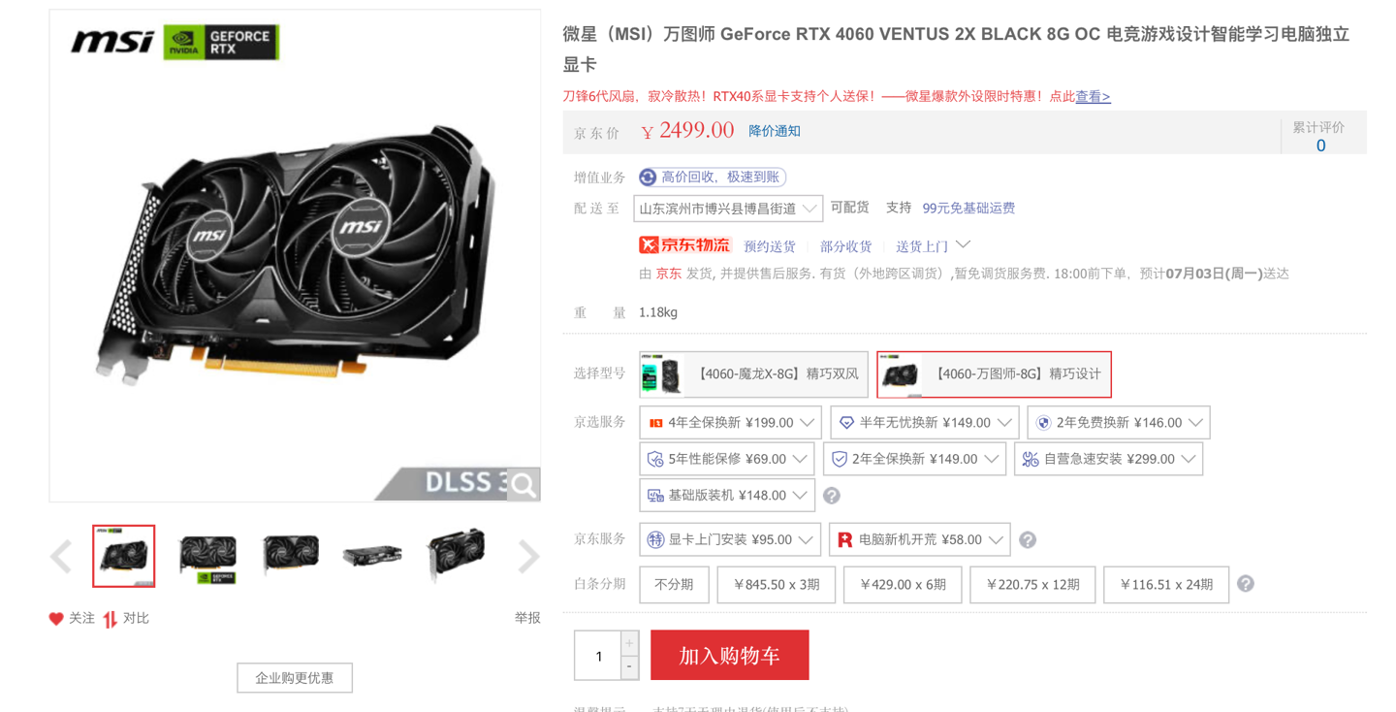Open the delivery address dropdown 山东滨州市
The image size is (1396, 712).
[728, 209]
